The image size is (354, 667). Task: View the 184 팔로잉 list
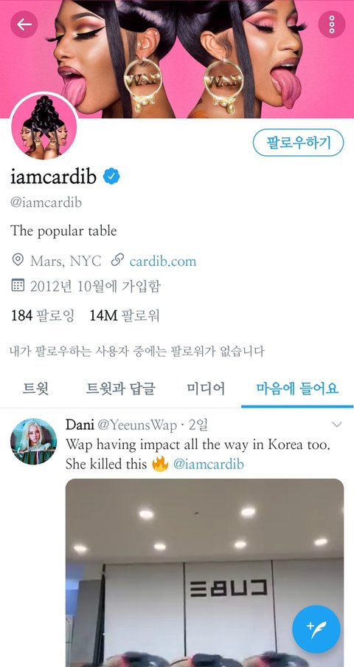tap(43, 315)
